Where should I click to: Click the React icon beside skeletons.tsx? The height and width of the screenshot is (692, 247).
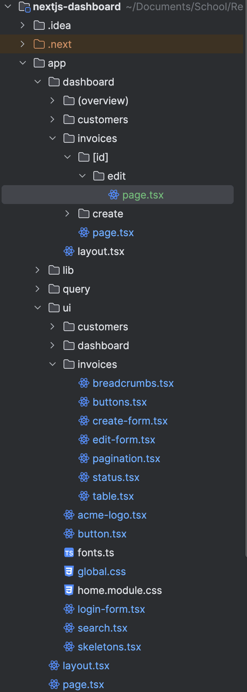(69, 646)
